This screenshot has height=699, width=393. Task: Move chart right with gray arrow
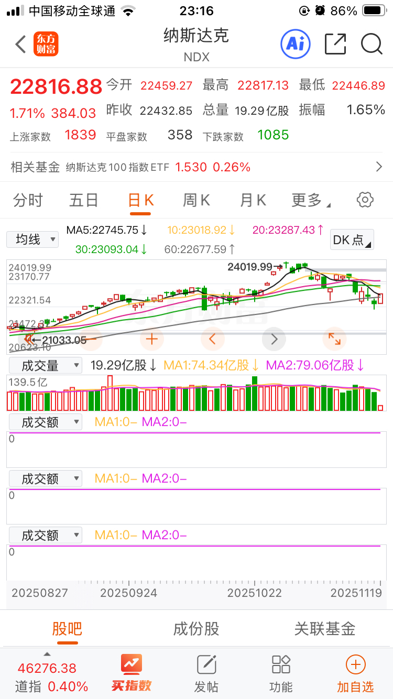click(x=274, y=339)
